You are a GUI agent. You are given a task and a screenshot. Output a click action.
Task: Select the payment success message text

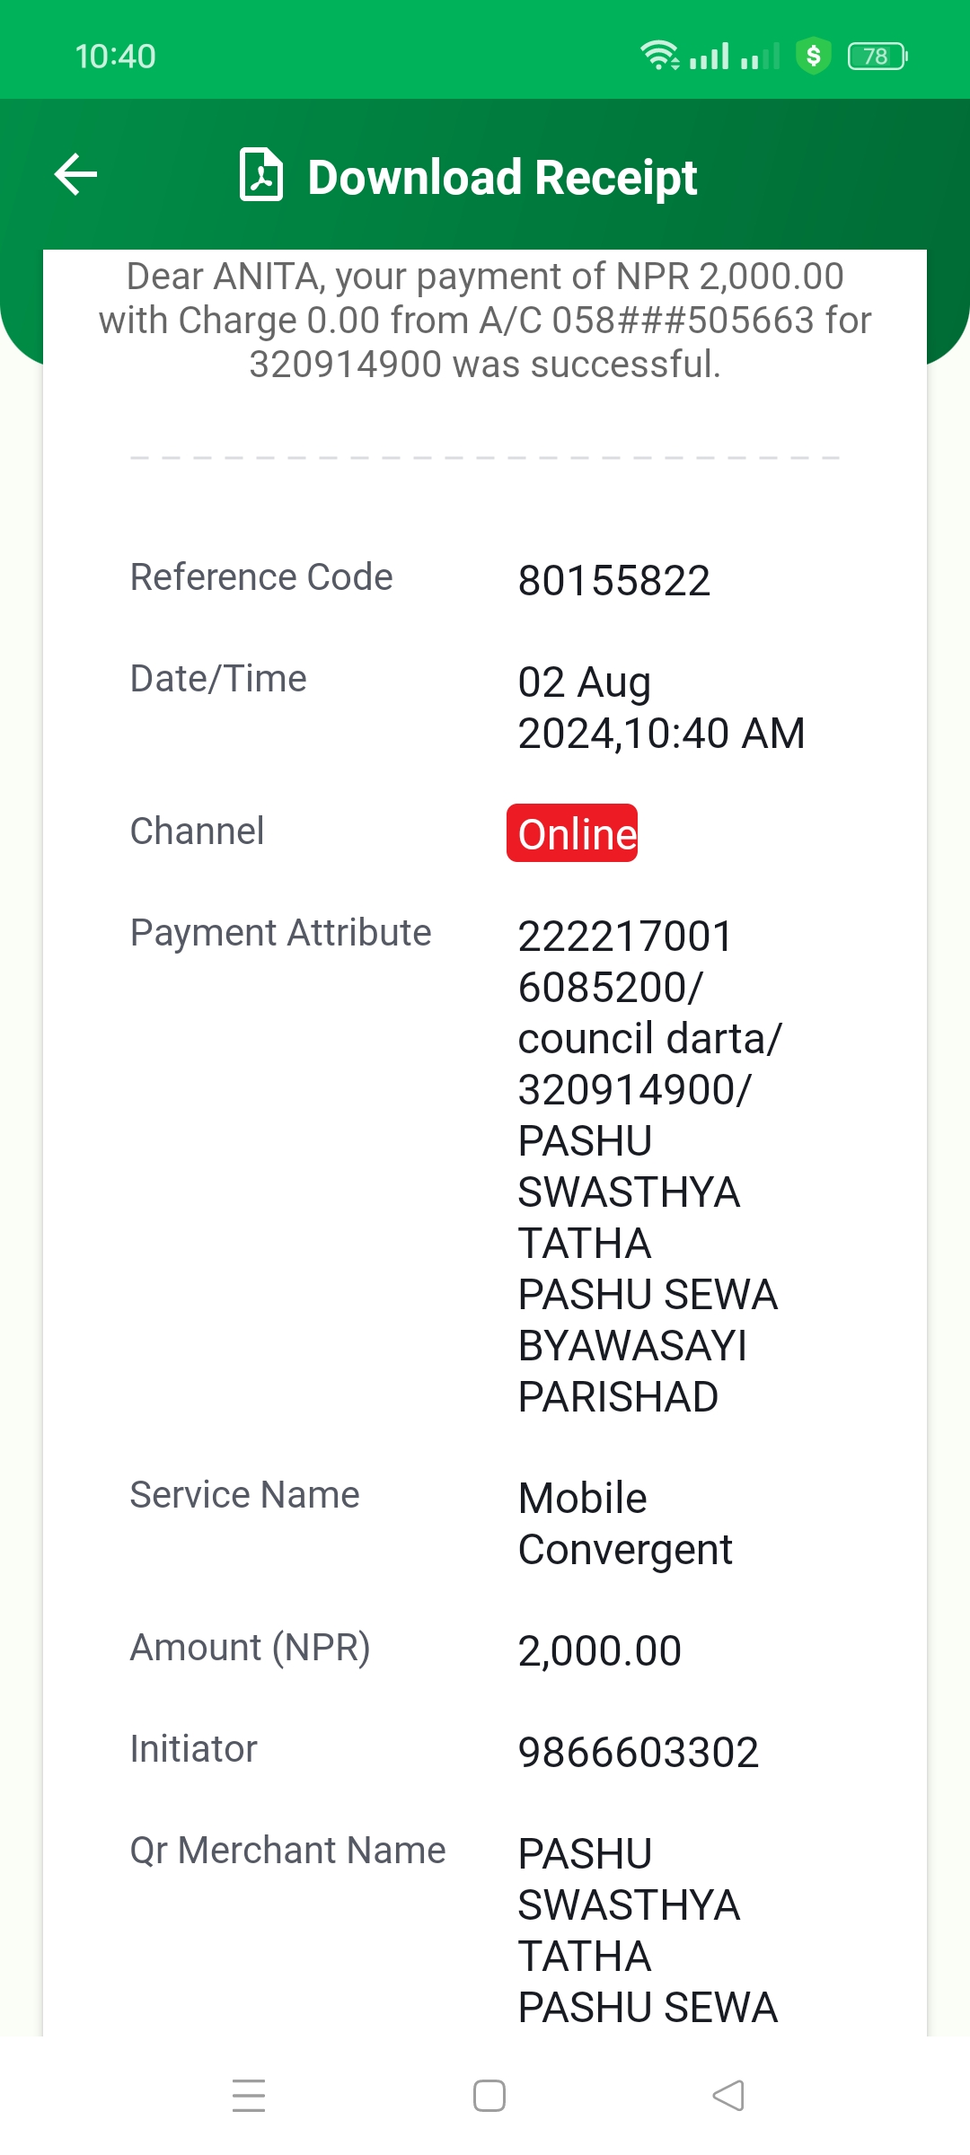(x=485, y=321)
